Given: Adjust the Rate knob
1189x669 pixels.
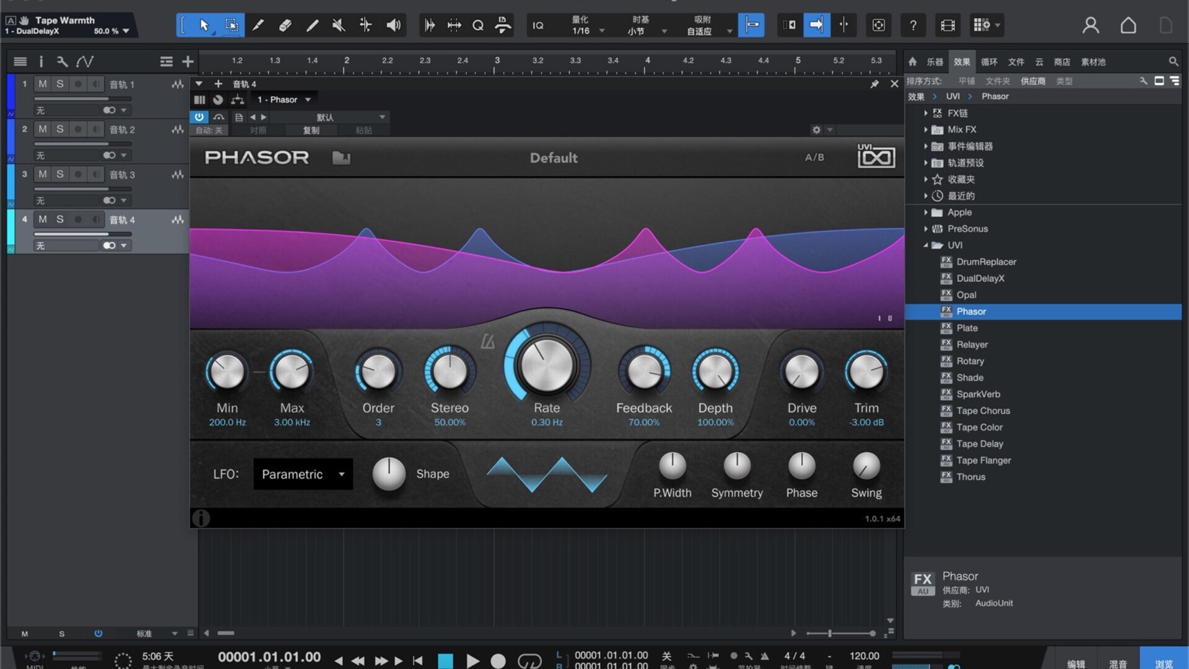Looking at the screenshot, I should (547, 366).
